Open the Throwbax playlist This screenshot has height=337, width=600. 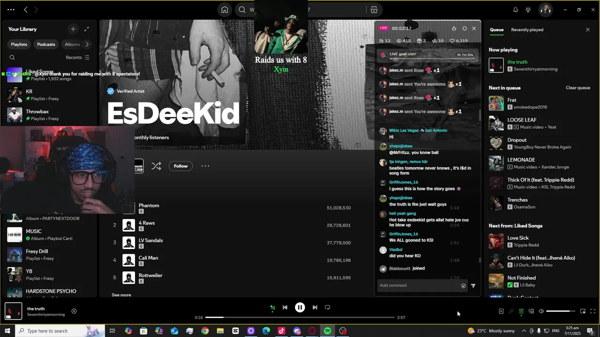[x=49, y=115]
